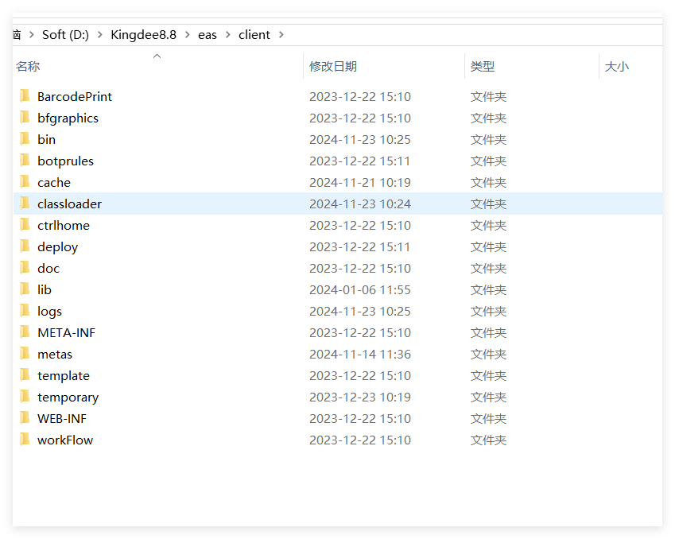The width and height of the screenshot is (675, 539).
Task: Select the bfgraphics folder name
Action: (x=68, y=118)
